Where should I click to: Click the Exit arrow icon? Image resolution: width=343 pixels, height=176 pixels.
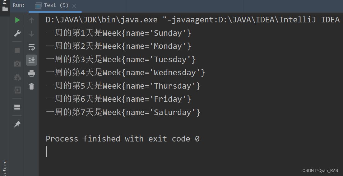coord(17,90)
